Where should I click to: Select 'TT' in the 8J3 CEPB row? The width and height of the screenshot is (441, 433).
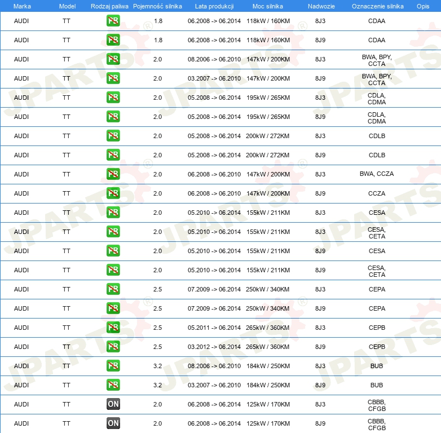point(67,328)
